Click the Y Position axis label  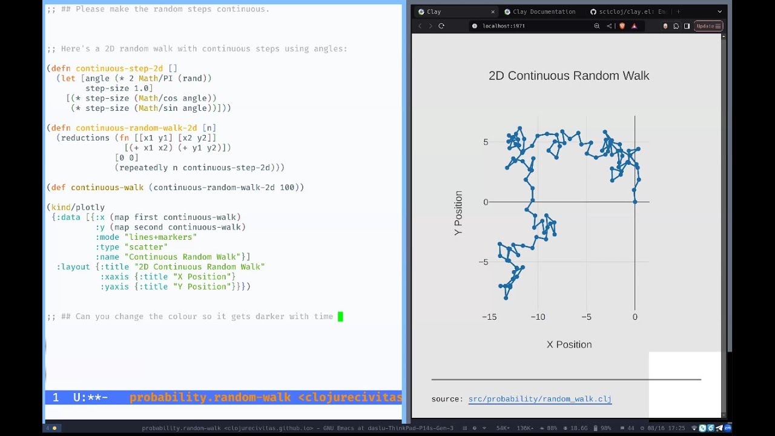coord(458,213)
